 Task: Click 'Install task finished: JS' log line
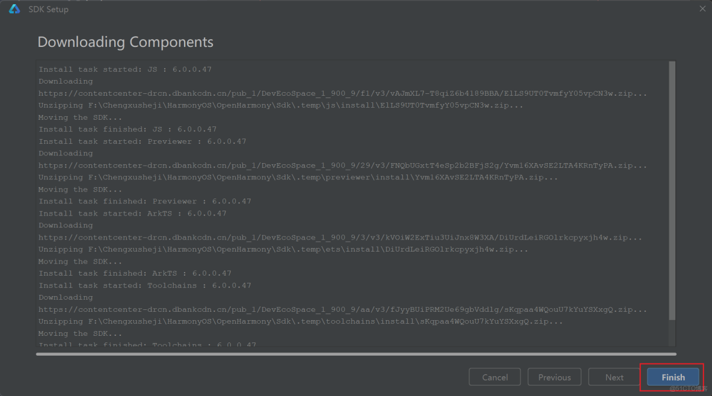127,129
